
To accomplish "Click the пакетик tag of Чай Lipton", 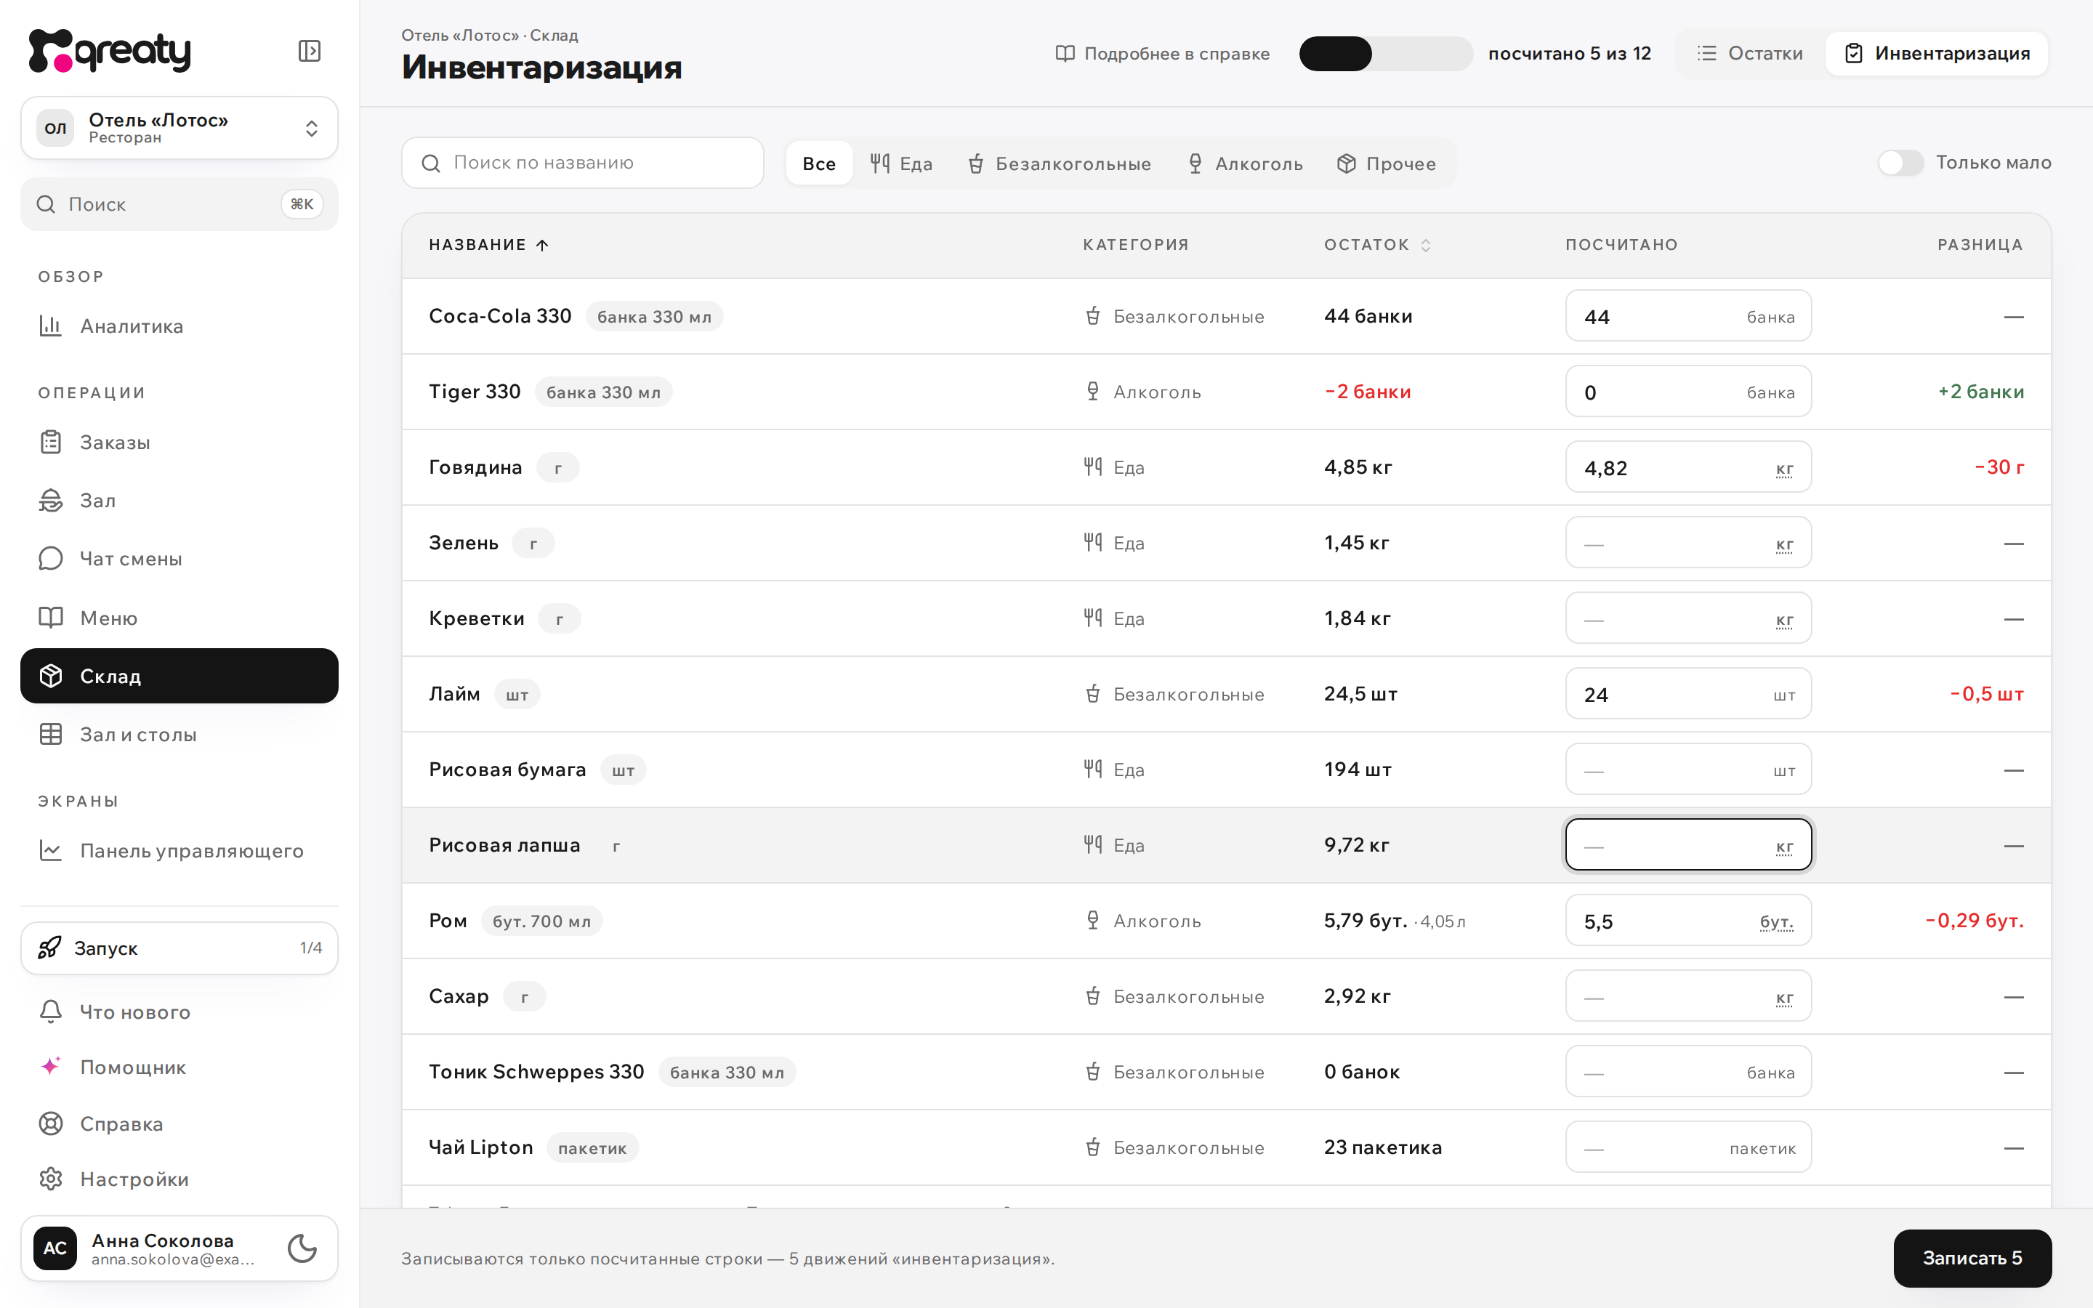I will coord(592,1148).
